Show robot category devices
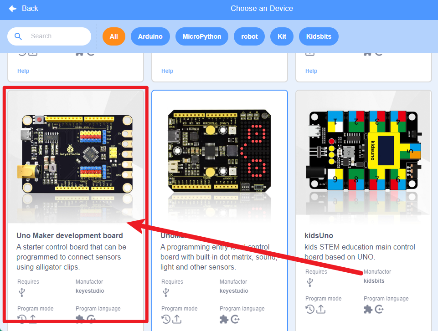The height and width of the screenshot is (331, 438). point(249,36)
